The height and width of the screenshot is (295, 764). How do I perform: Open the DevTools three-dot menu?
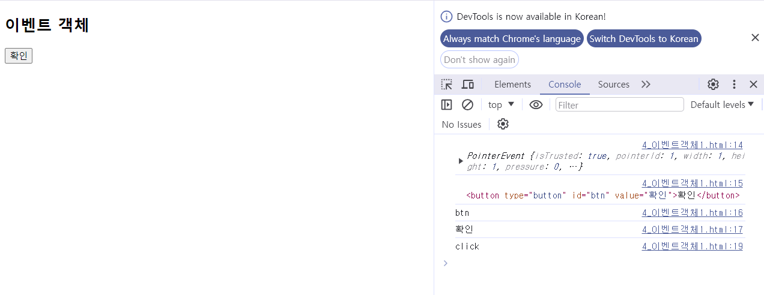point(734,85)
